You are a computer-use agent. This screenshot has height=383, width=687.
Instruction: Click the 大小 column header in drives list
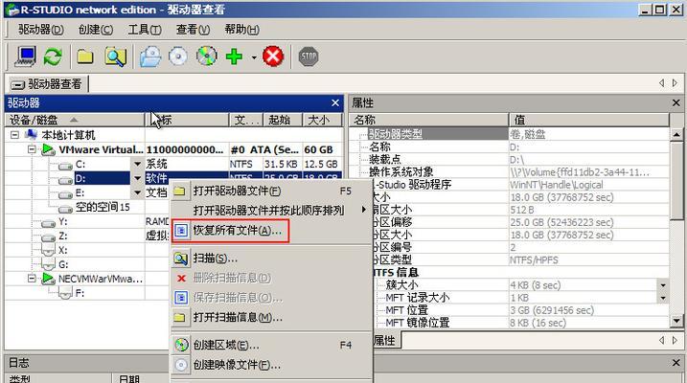pos(322,120)
